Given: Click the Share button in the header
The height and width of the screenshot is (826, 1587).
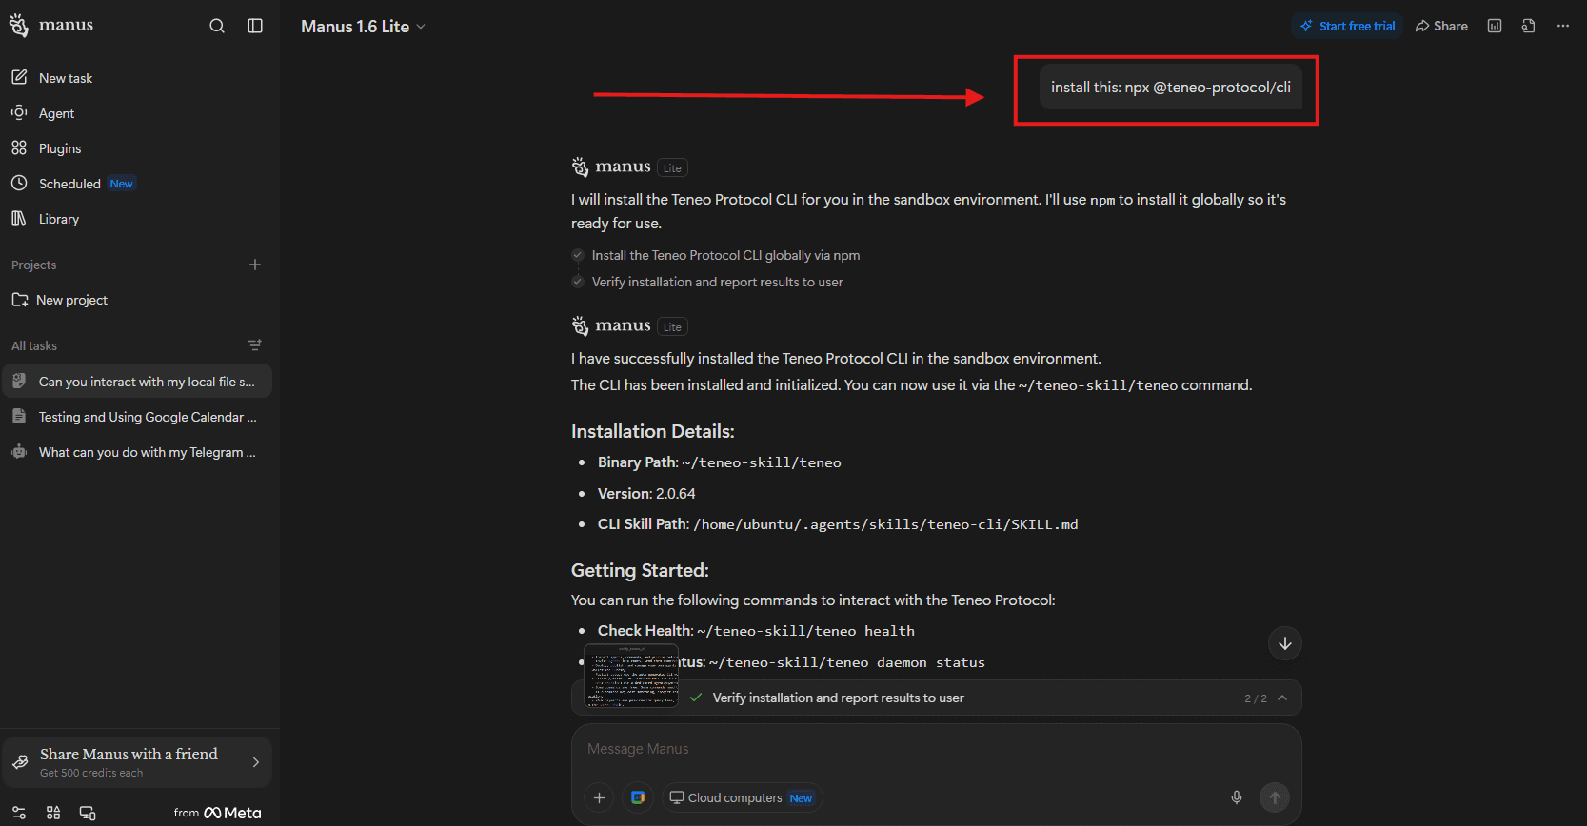Looking at the screenshot, I should 1441,26.
